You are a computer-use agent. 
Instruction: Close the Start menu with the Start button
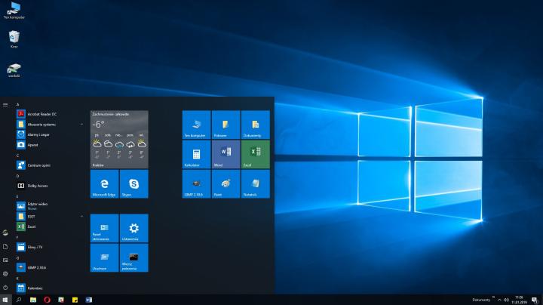pyautogui.click(x=5, y=300)
